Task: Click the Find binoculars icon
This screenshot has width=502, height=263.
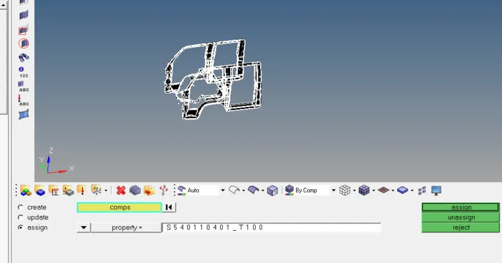Action: (24, 57)
